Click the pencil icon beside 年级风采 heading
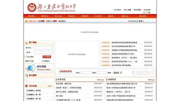The height and width of the screenshot is (101, 180). pyautogui.click(x=107, y=79)
